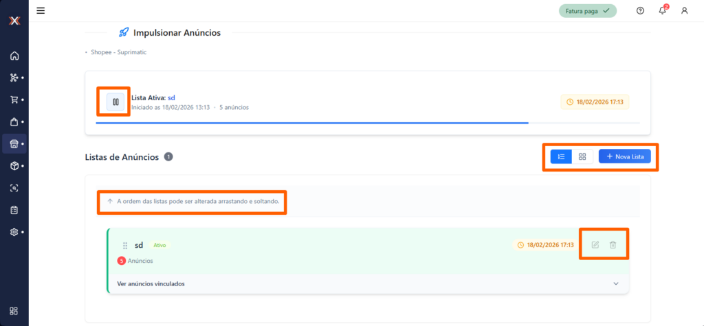Click the Nova Lista button
The width and height of the screenshot is (704, 326).
[624, 156]
